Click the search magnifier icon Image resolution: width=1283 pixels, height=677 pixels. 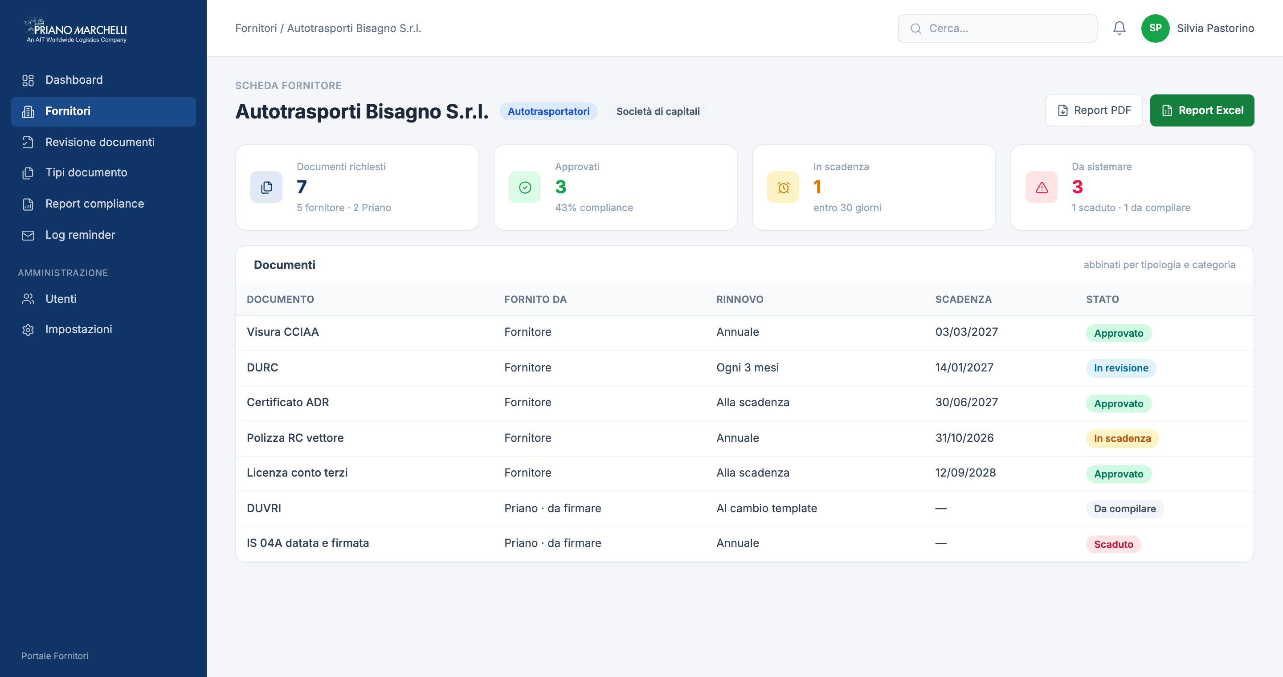click(915, 29)
